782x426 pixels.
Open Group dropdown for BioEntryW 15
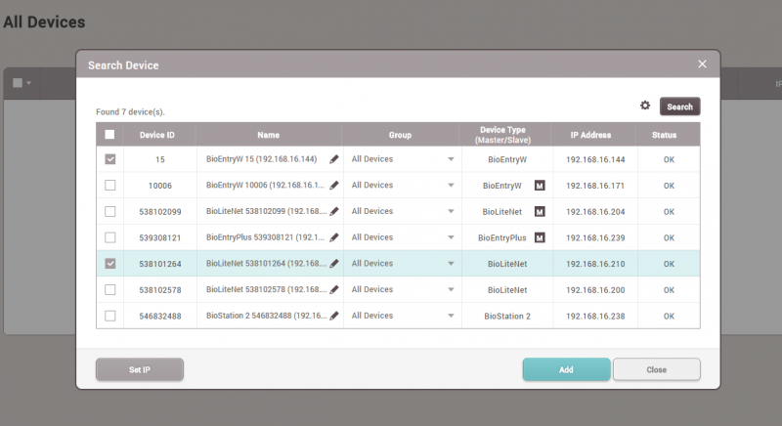[451, 158]
